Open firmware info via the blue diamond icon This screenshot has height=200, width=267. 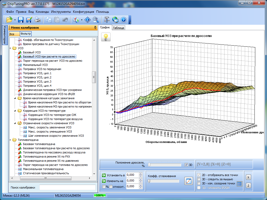click(x=88, y=20)
